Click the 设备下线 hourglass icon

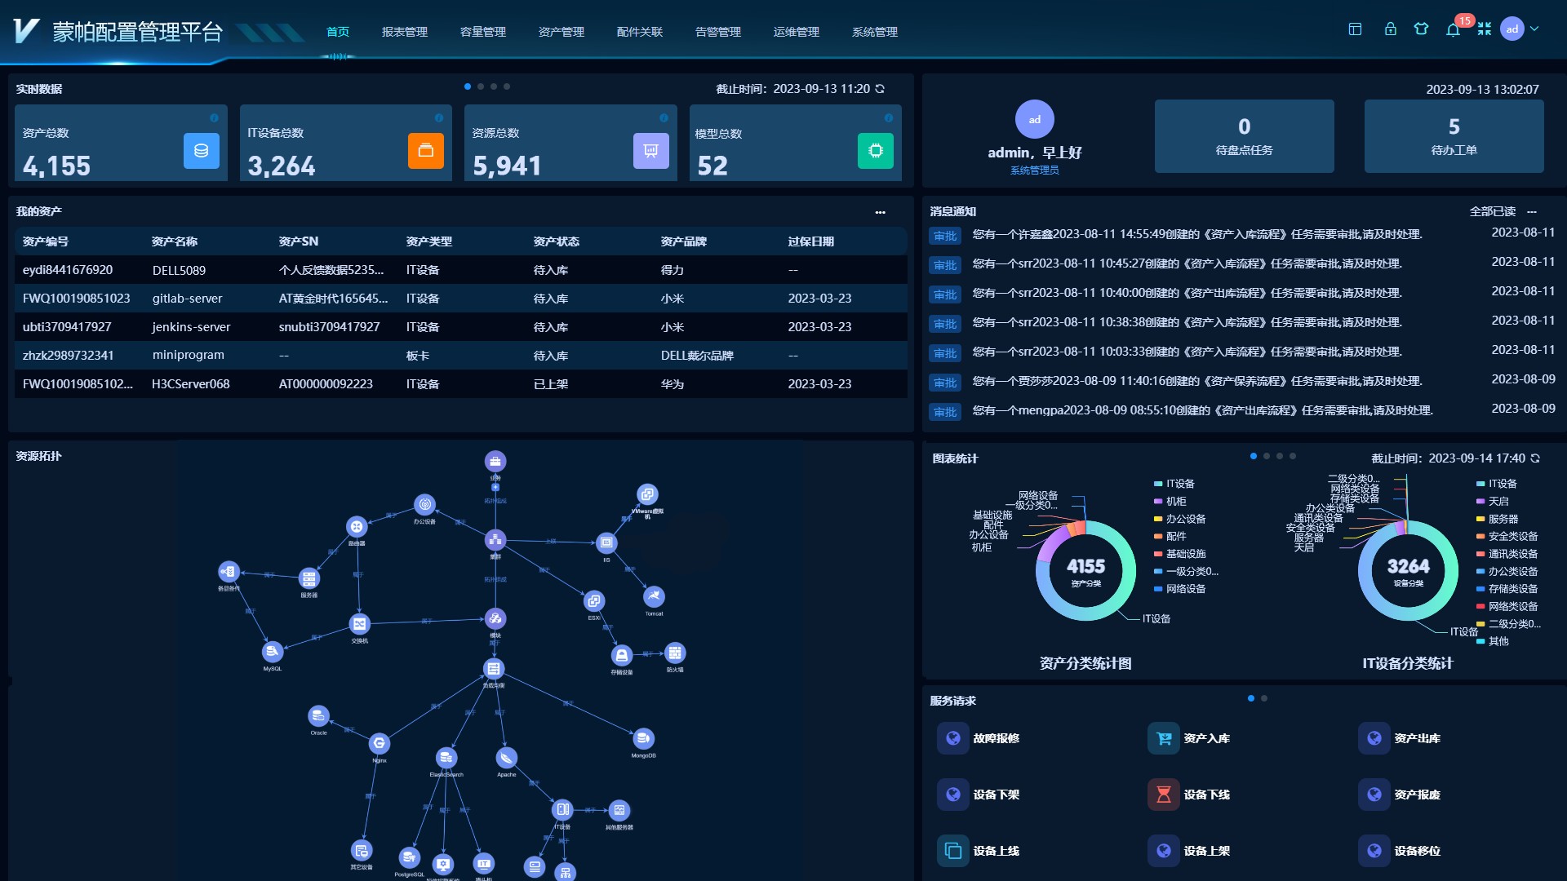coord(1163,795)
